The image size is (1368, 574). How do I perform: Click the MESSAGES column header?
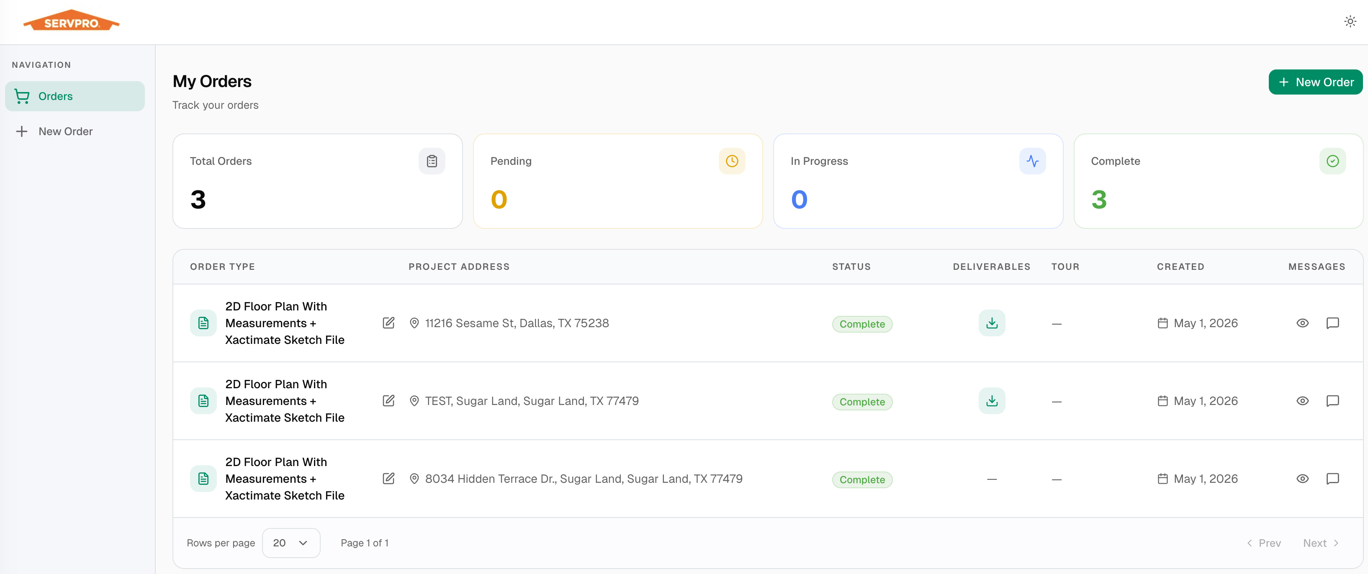pyautogui.click(x=1317, y=266)
